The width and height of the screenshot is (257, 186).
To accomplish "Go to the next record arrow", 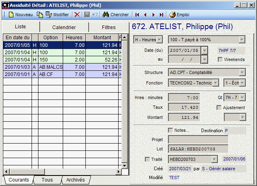I will [153, 15].
